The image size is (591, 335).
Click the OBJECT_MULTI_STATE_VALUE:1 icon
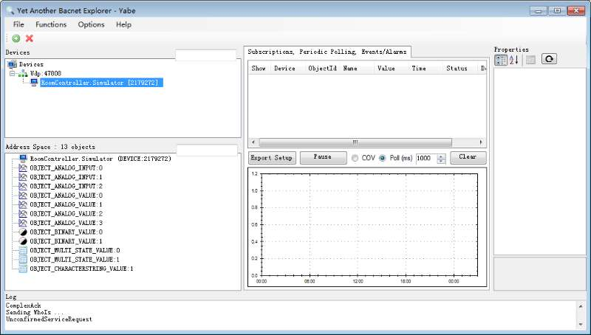coord(23,260)
